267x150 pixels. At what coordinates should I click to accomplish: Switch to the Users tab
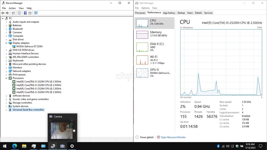190,13
